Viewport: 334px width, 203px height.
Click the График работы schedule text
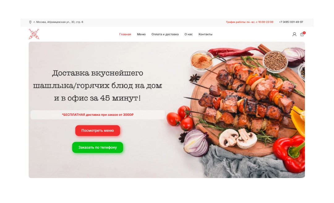coord(250,22)
